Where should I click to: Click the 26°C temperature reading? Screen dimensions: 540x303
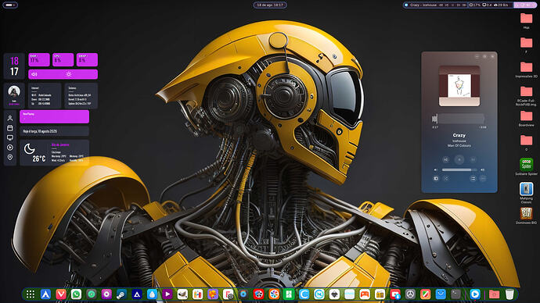point(39,159)
